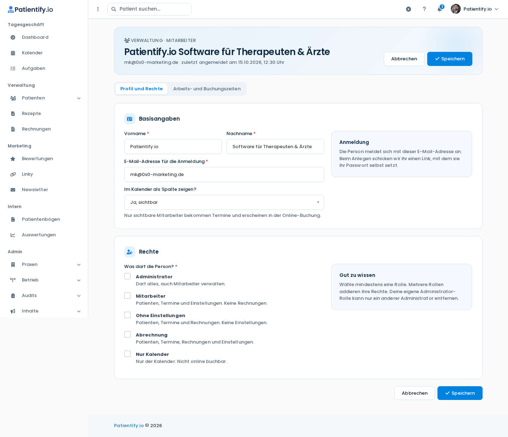Enable the Administrator role checkbox
Image resolution: width=508 pixels, height=437 pixels.
(x=127, y=276)
